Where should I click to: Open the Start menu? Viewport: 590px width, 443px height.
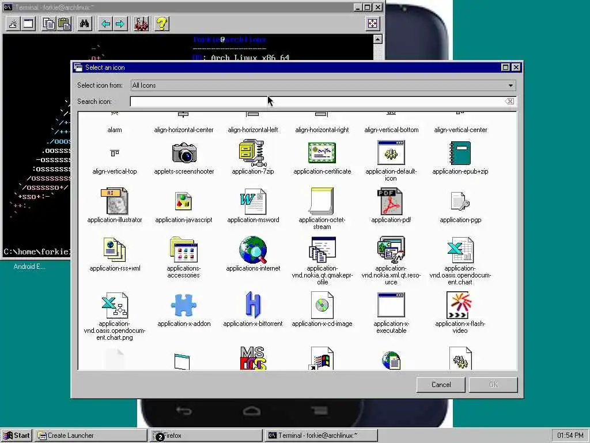17,436
